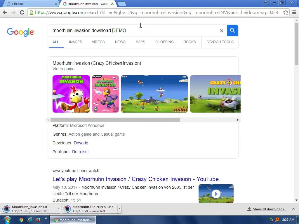Click the Google logo
The width and height of the screenshot is (299, 224).
(20, 32)
